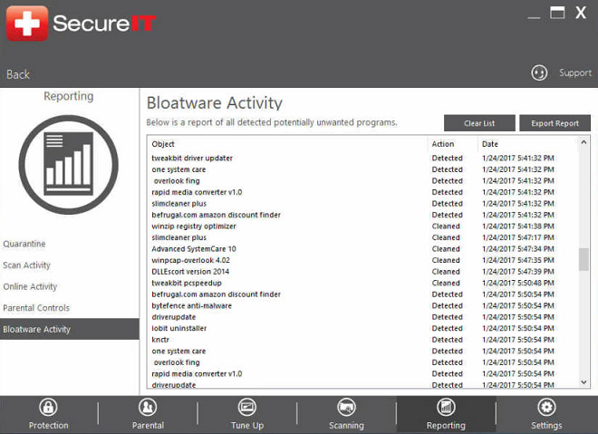Click the Support headset icon
This screenshot has height=434, width=598.
coord(539,72)
